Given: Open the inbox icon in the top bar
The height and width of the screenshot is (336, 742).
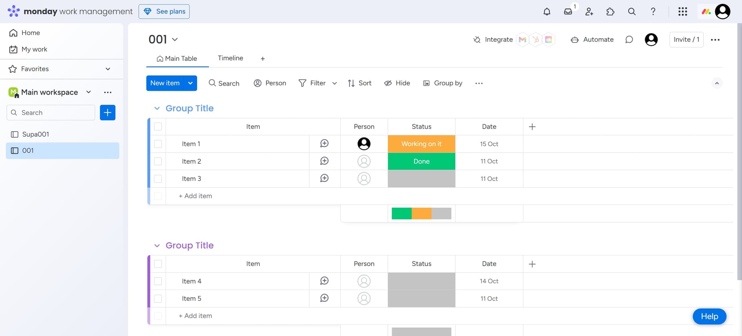Looking at the screenshot, I should pos(568,11).
